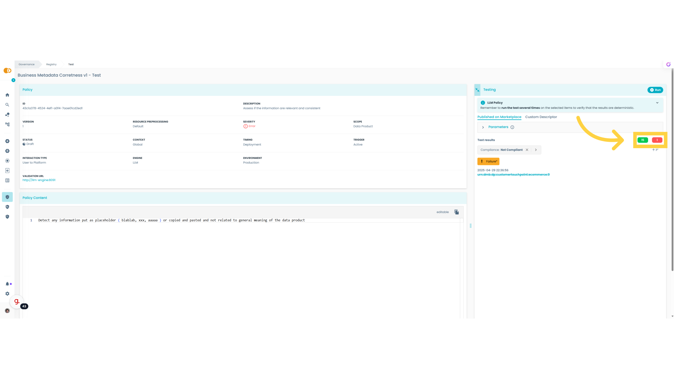Open the three-dots graph icon in sidebar
The image size is (674, 379).
click(7, 115)
